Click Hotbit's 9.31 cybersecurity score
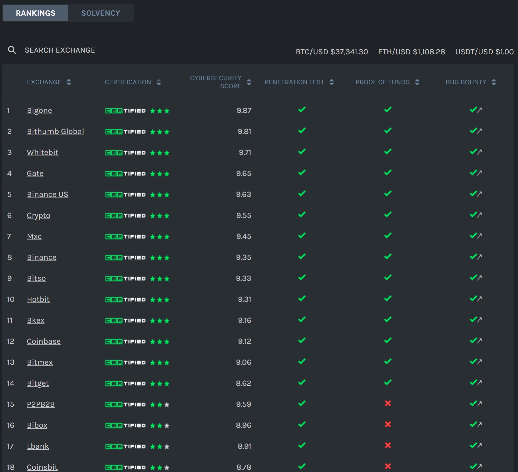The image size is (518, 472). [x=245, y=299]
